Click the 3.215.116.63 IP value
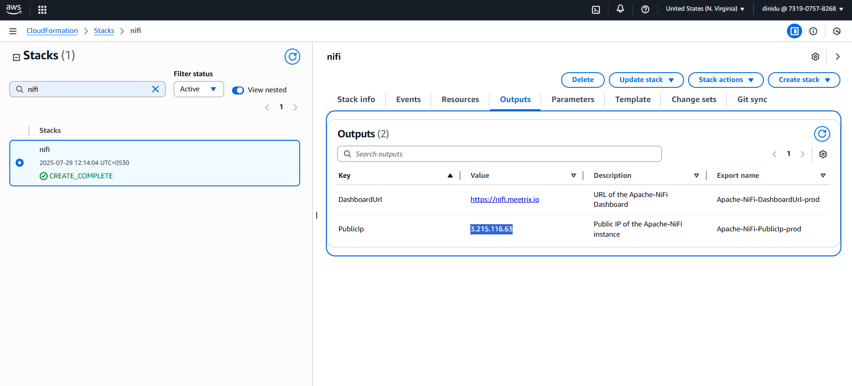The image size is (852, 386). [x=491, y=229]
